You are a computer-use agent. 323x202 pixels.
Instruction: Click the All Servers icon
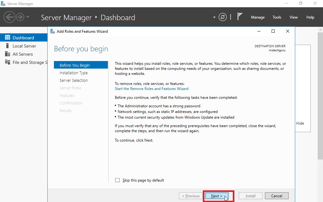[x=8, y=54]
